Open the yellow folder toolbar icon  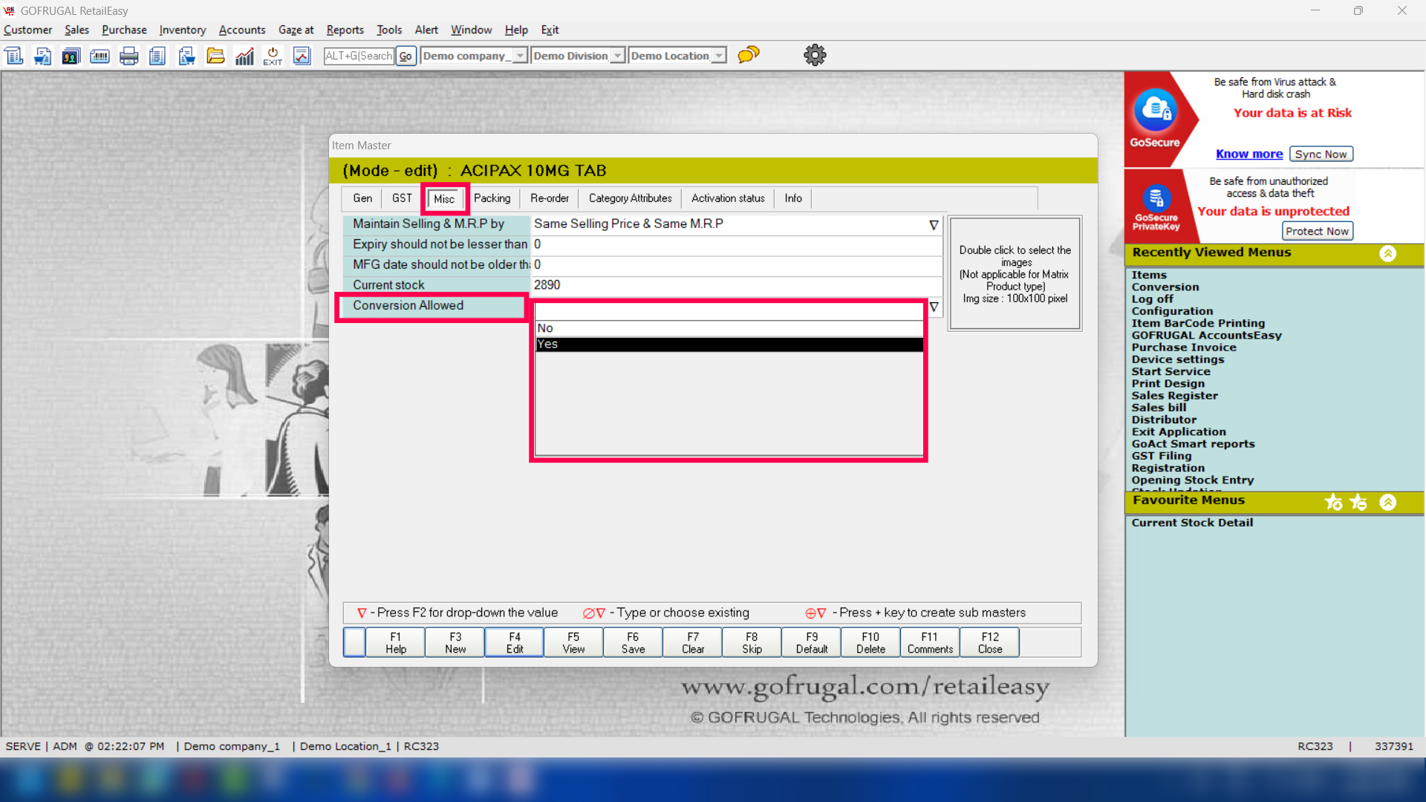point(215,56)
